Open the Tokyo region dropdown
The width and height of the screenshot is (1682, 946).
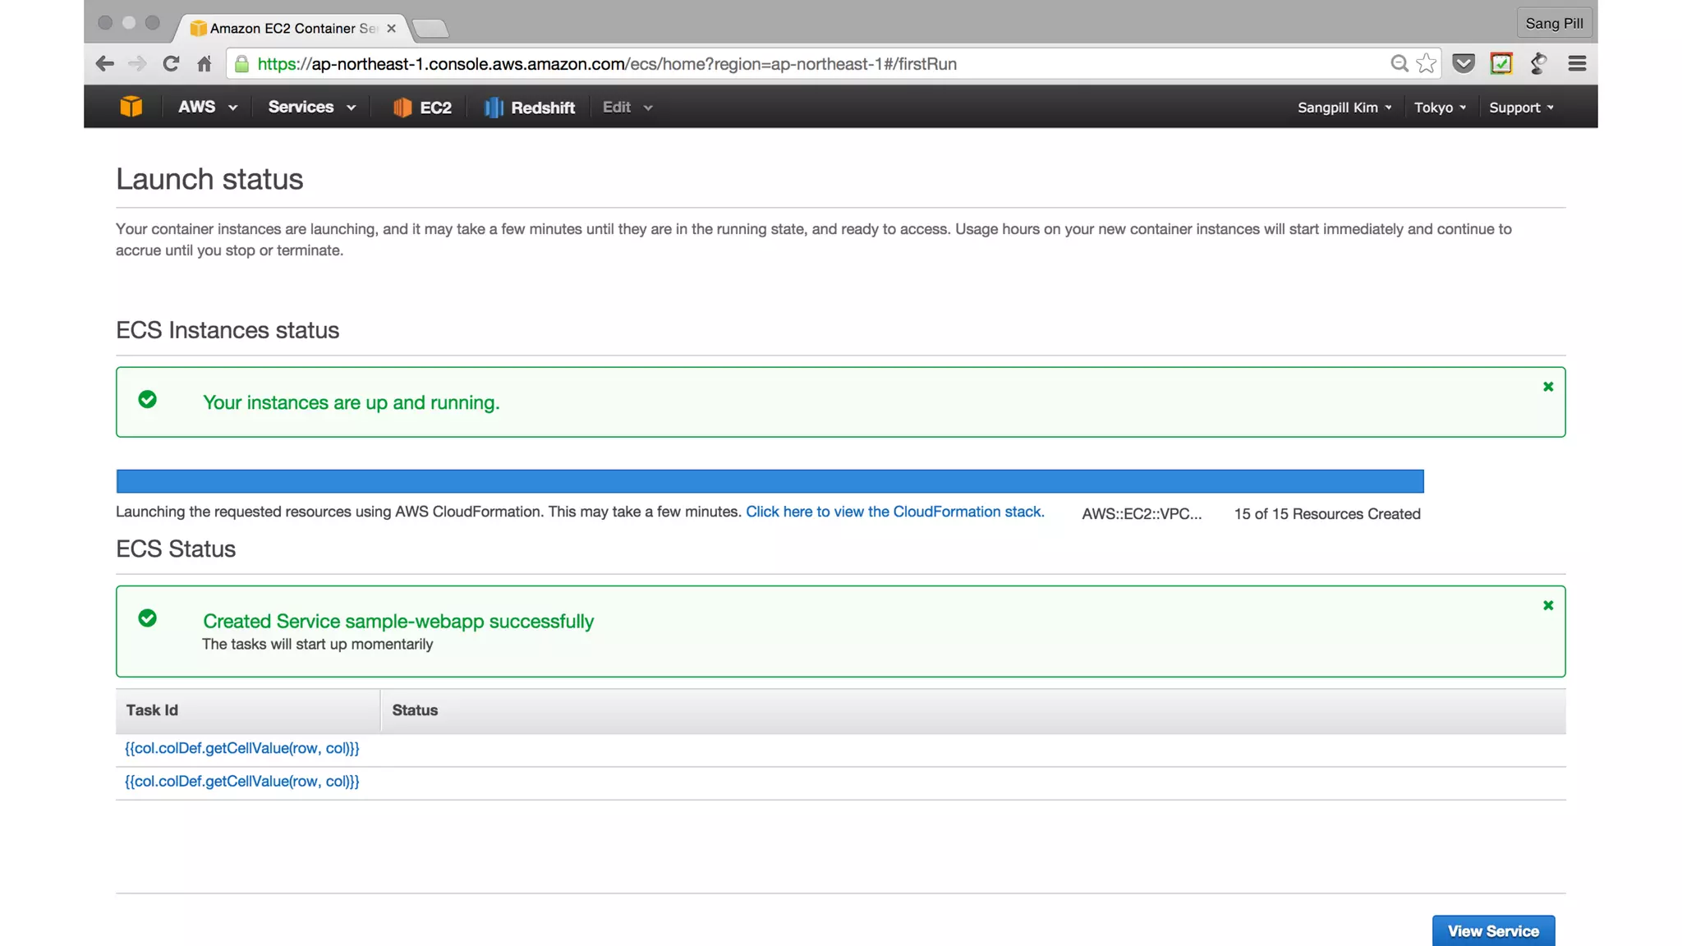pos(1439,108)
